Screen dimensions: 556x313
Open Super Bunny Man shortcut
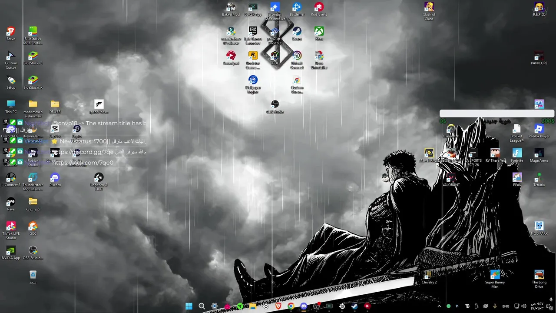pos(495,279)
